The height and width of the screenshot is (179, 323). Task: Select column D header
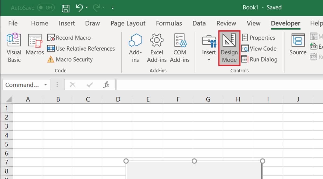118,99
